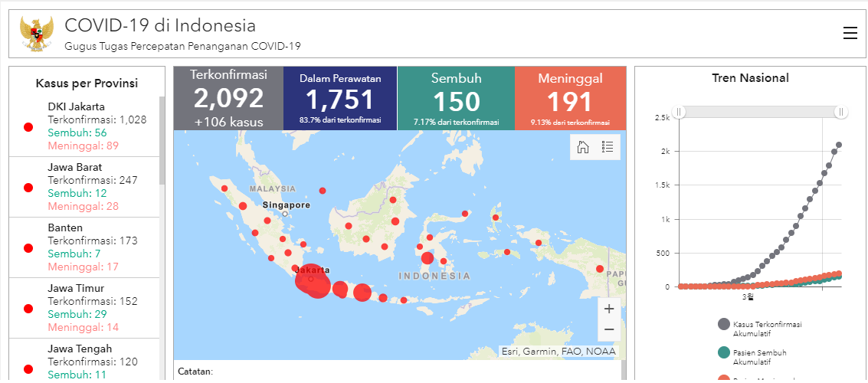This screenshot has height=383, width=868.
Task: Click Terkonfirmasi: 173 under Banten
Action: (93, 241)
